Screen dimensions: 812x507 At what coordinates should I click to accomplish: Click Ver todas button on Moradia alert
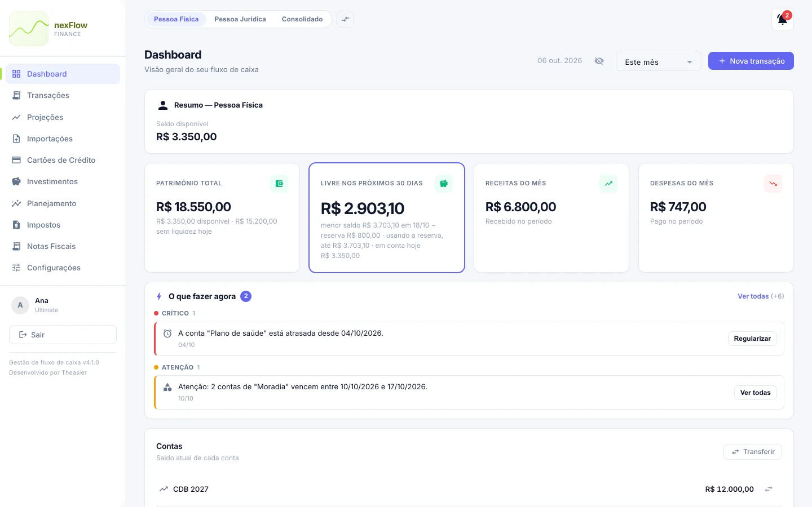(x=755, y=393)
